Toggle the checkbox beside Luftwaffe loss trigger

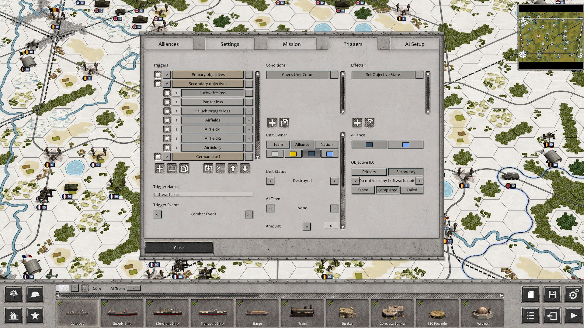167,93
